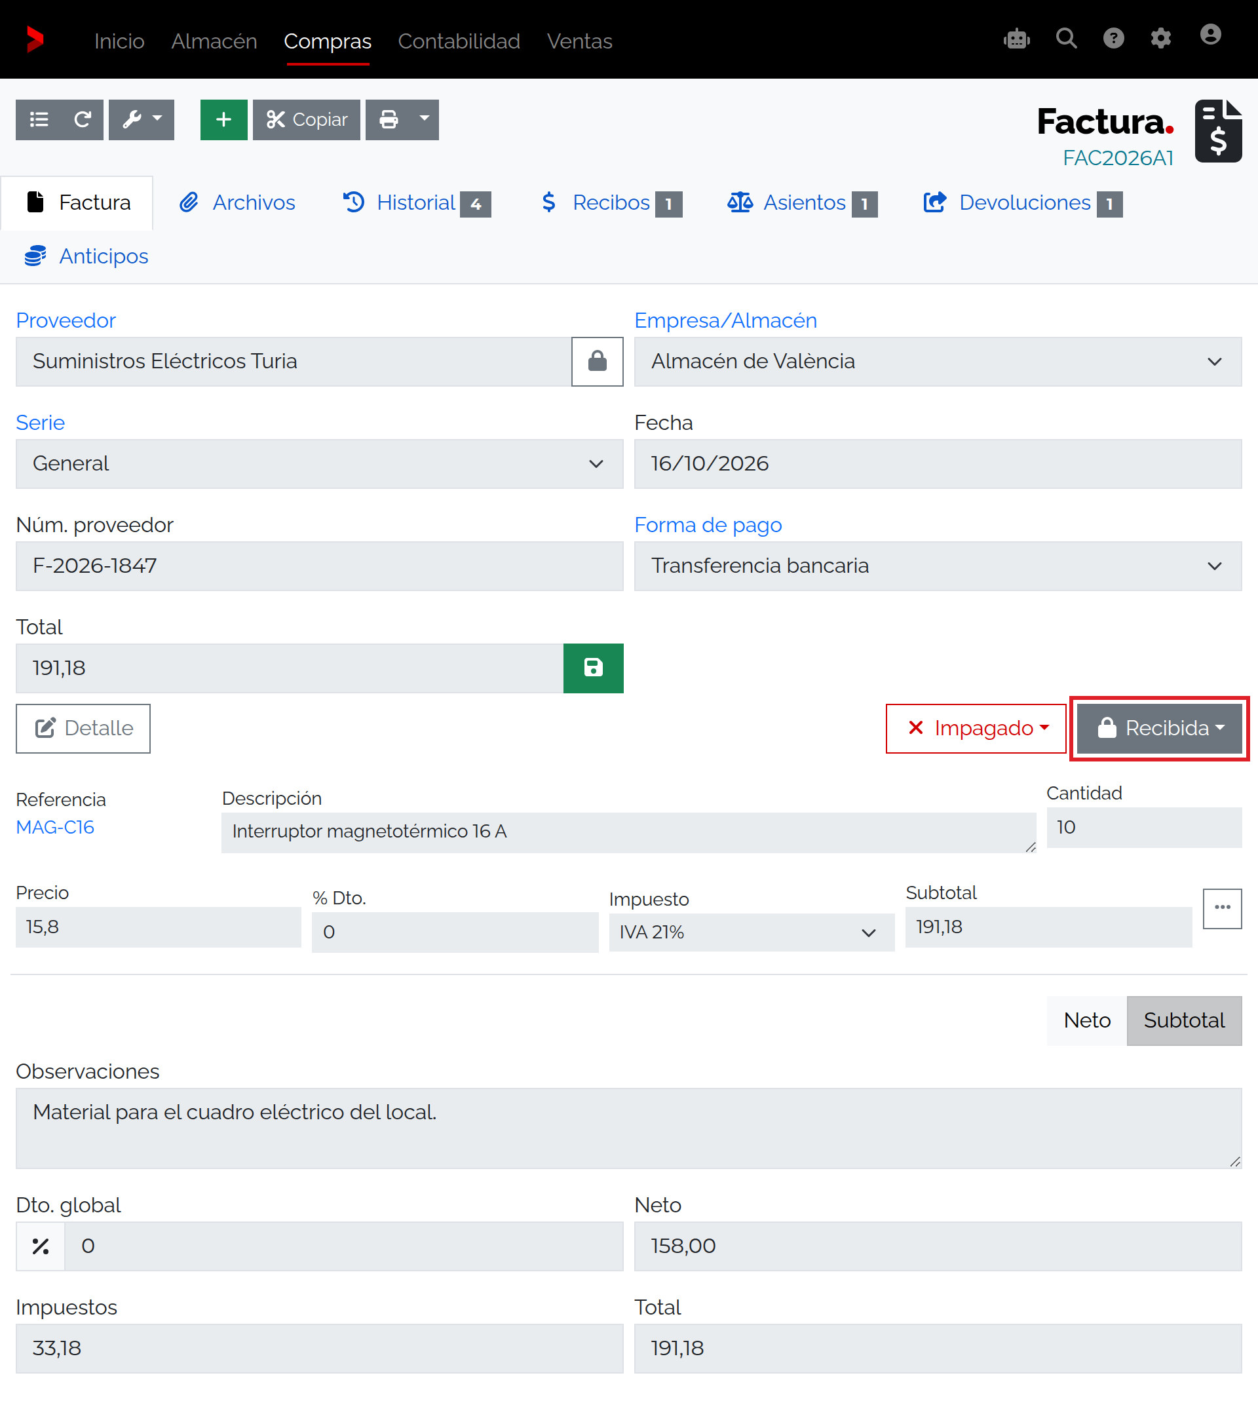Open the Impagado status dropdown
Image resolution: width=1258 pixels, height=1405 pixels.
click(x=976, y=729)
